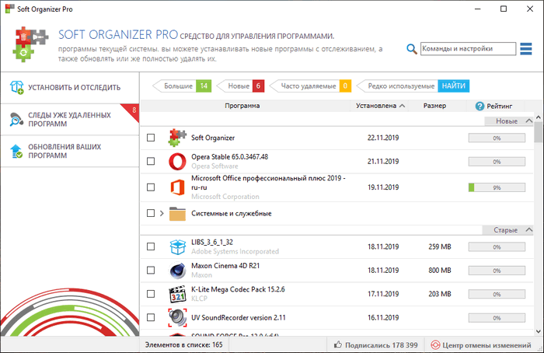This screenshot has height=353, width=544.
Task: Filter by the Новые tag
Action: [x=240, y=86]
